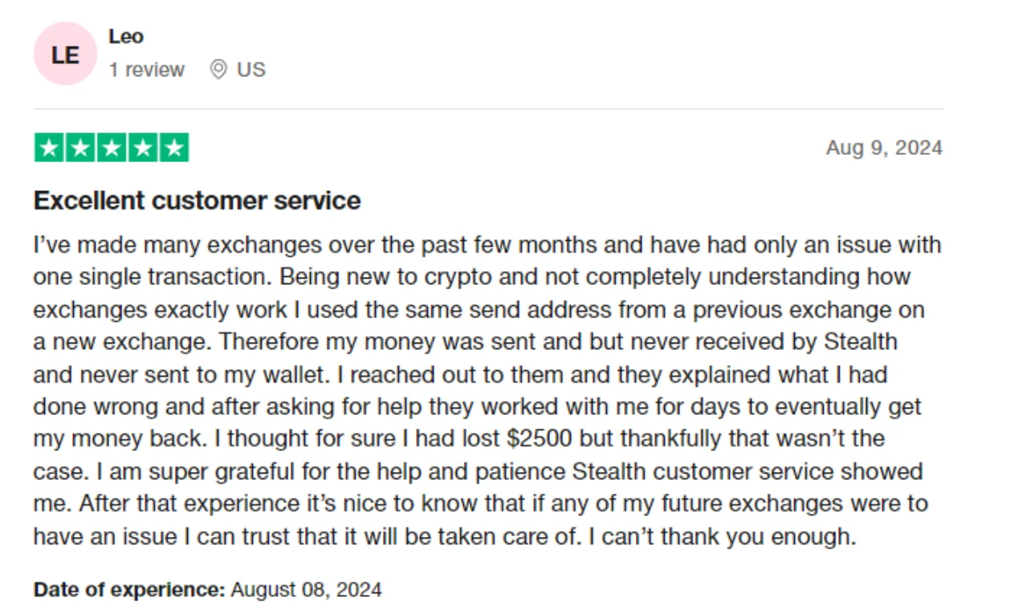Open the "Excellent customer service" review title
Viewport: 1010px width, 602px height.
click(197, 201)
